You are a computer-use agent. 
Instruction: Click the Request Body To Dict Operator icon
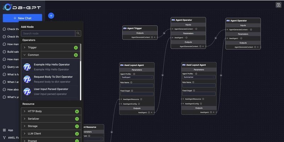pyautogui.click(x=27, y=79)
